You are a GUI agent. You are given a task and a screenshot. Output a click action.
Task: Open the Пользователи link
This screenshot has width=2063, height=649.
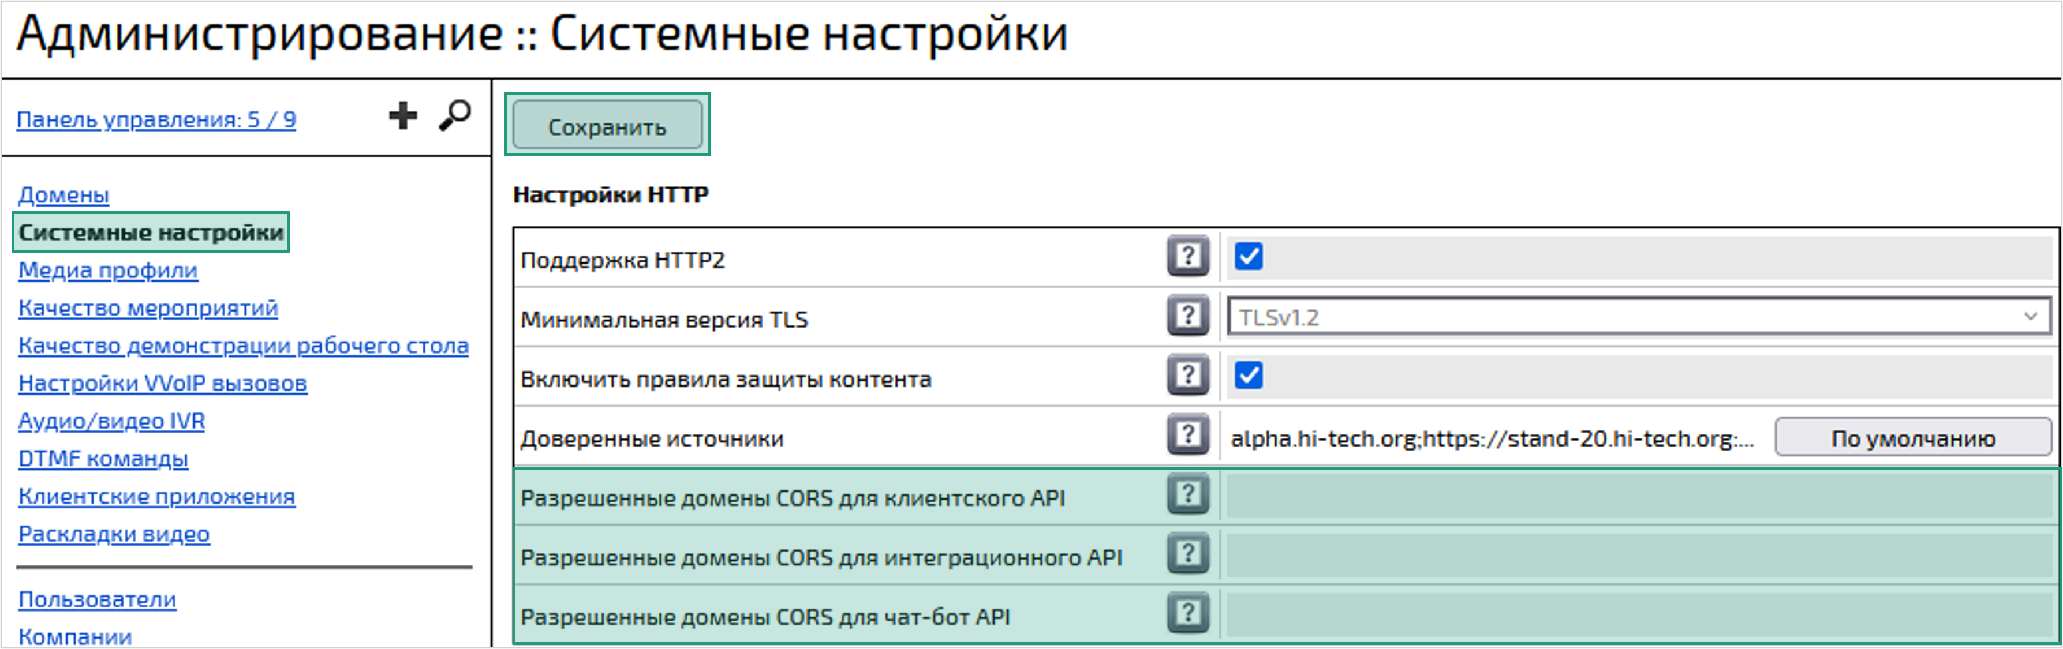tap(98, 599)
